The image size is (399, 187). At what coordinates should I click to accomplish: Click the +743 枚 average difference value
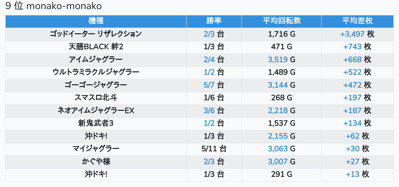(x=357, y=47)
